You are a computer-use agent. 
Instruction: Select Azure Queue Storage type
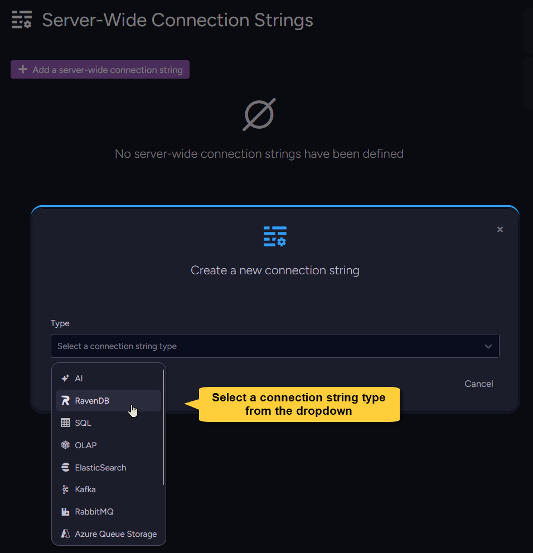coord(108,533)
